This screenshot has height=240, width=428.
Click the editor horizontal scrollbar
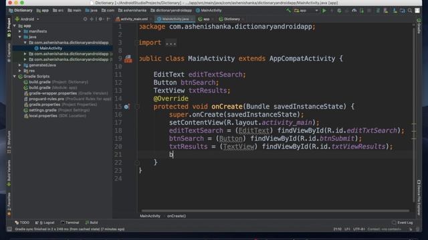(275, 211)
